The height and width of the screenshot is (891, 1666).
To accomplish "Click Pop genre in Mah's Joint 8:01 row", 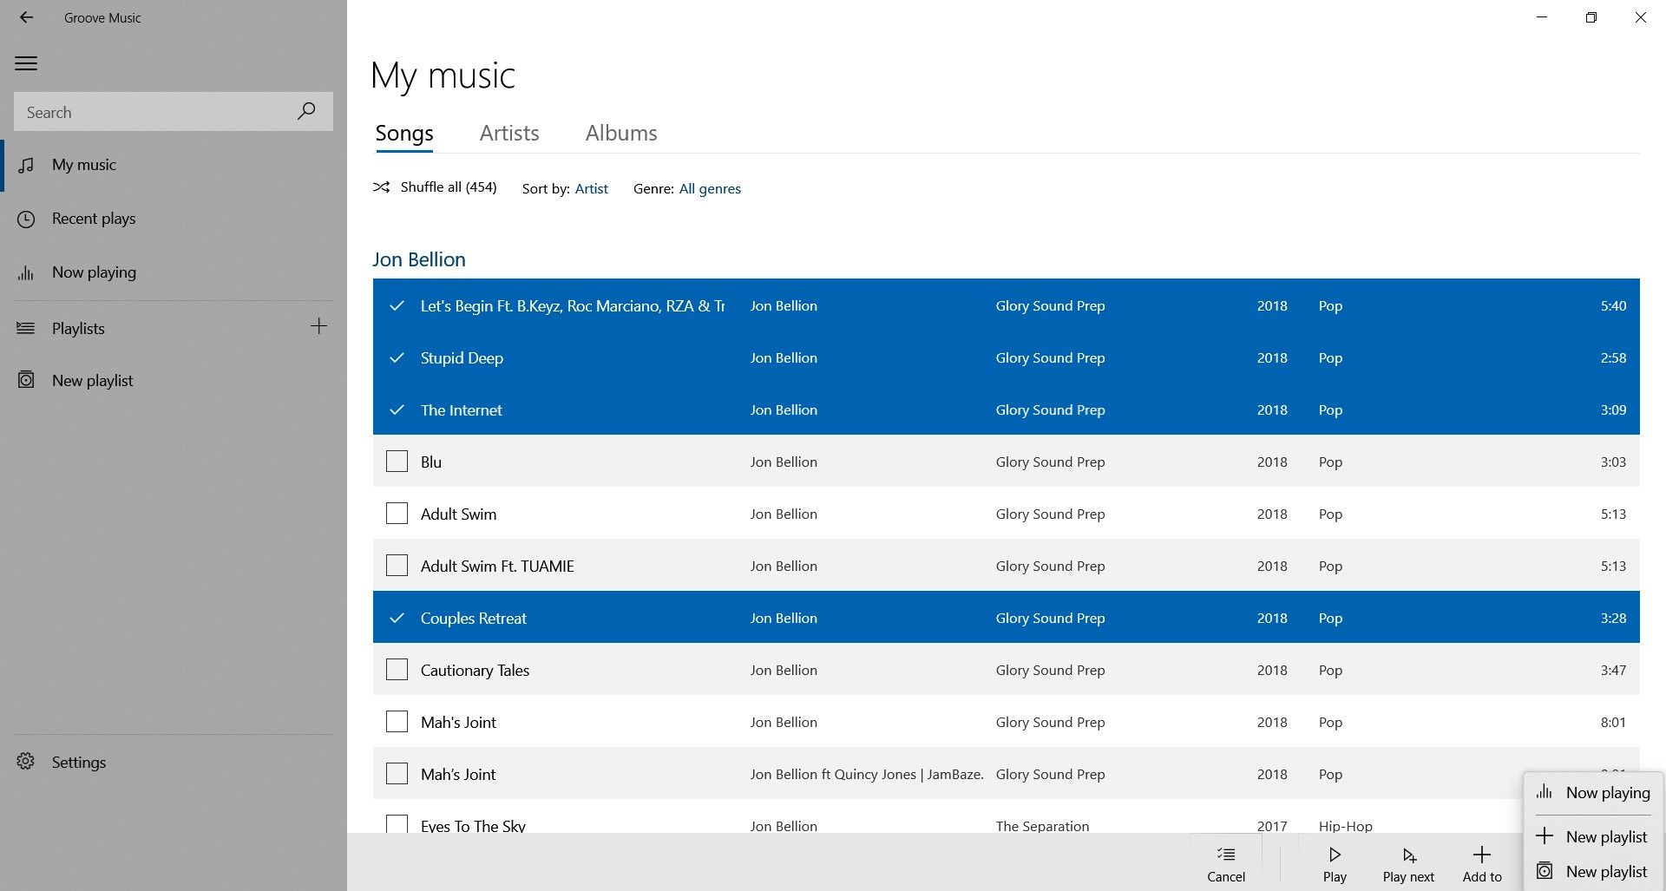I will coord(1330,723).
